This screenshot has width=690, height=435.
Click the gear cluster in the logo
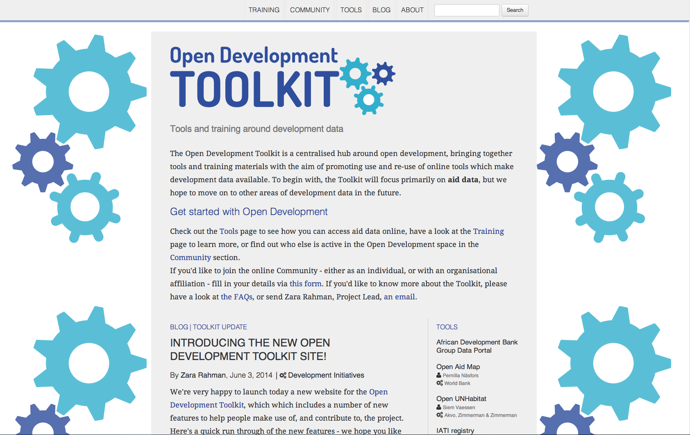coord(368,86)
